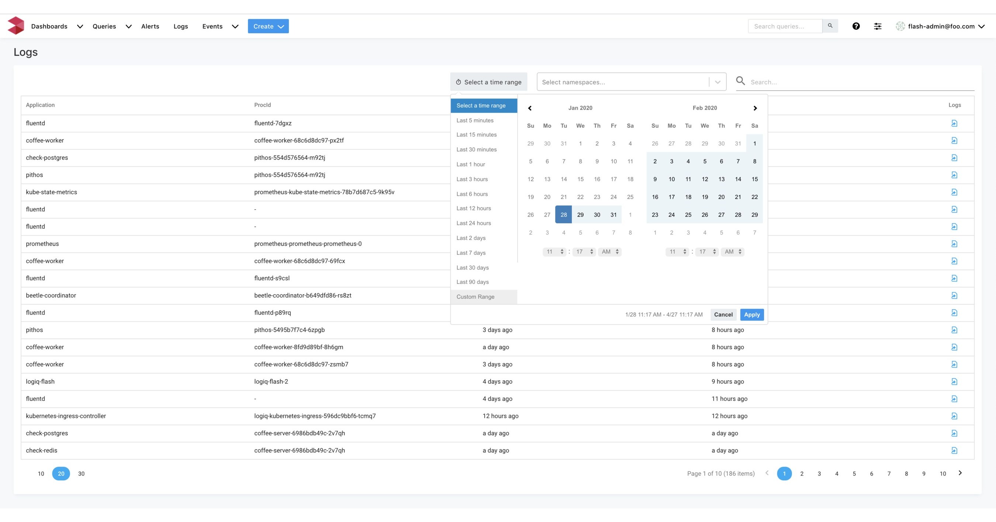Open the log details icon for fluentd-7dgxz

pos(955,123)
